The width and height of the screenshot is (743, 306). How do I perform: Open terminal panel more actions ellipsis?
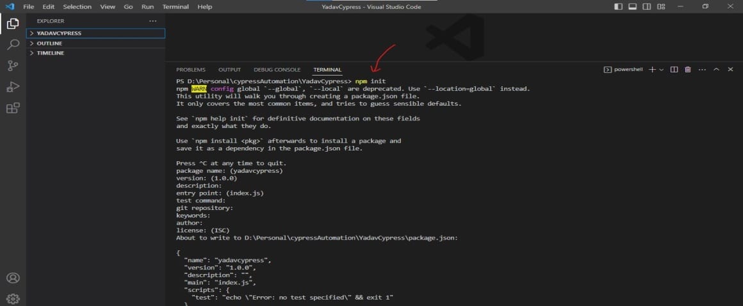(702, 70)
